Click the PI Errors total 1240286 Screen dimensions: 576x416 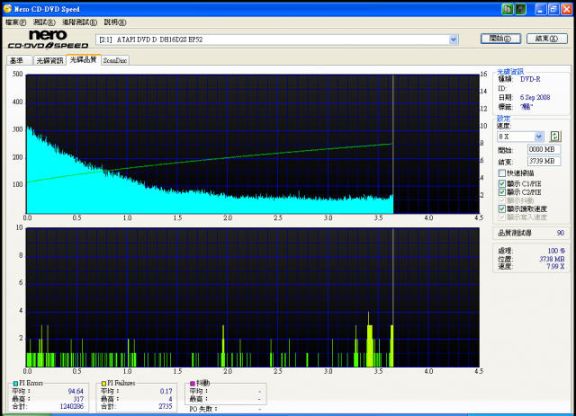point(72,406)
